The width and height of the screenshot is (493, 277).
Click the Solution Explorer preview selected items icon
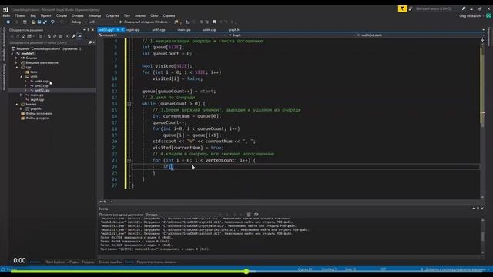[x=80, y=36]
